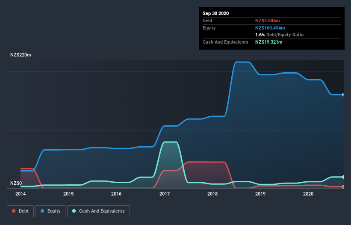Select the teal Cash endpoint marker
Screen dimensions: 351x225
[344, 177]
